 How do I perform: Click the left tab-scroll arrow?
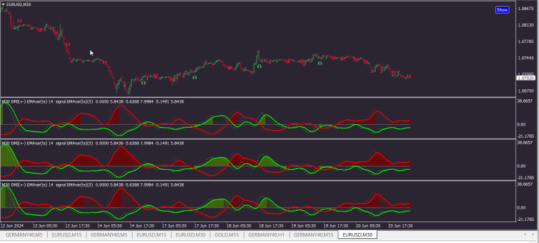point(525,234)
